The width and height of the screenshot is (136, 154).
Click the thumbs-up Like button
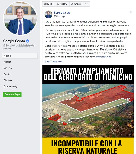point(48,4)
